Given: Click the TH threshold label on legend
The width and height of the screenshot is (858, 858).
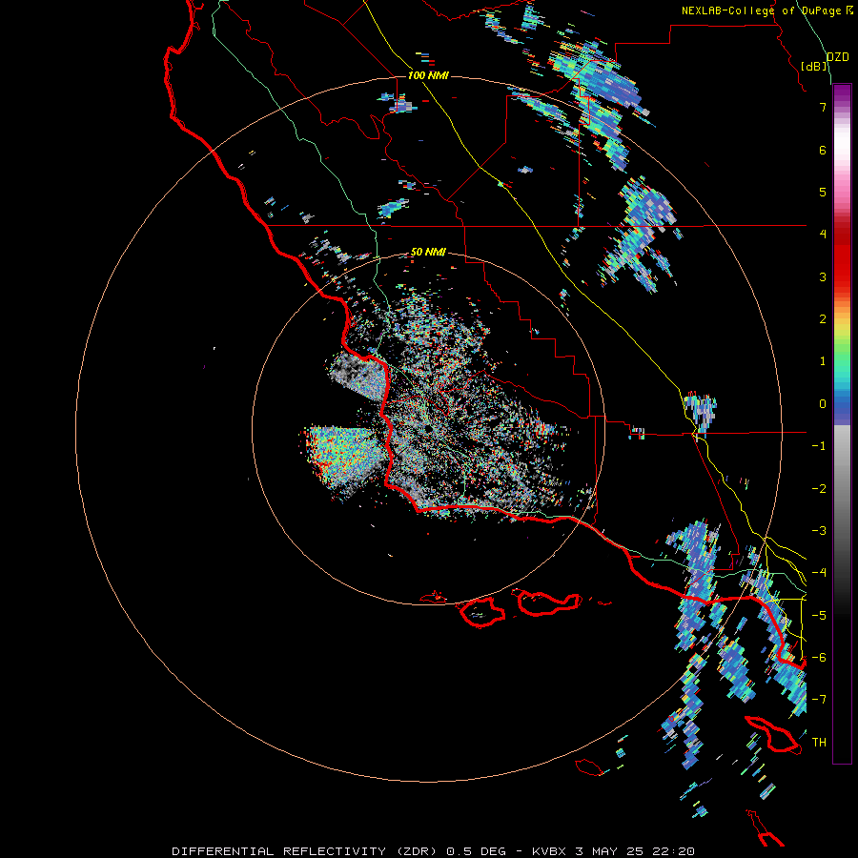Looking at the screenshot, I should click(x=819, y=743).
